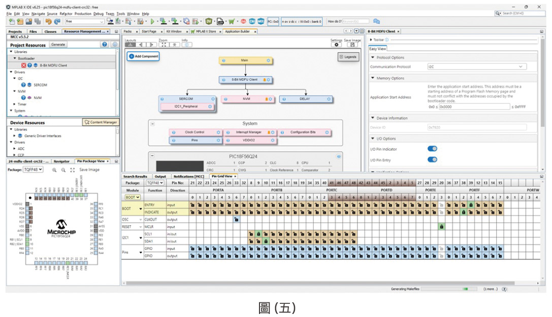Click the Add Component button
Screen dimensions: 552x317
click(x=143, y=56)
